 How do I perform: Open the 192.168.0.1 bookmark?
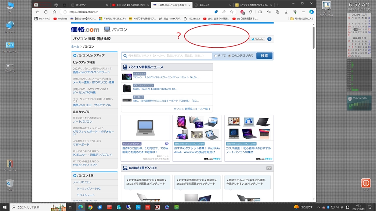[x=192, y=18]
